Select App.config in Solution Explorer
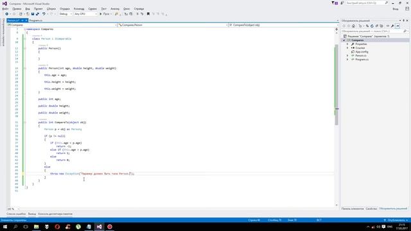Viewport: 411px width, 231px height. (362, 52)
